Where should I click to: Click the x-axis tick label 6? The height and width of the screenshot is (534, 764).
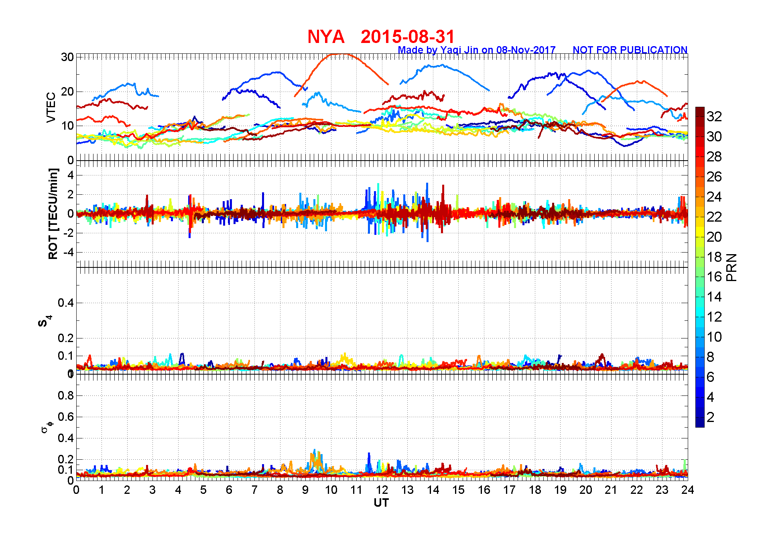point(229,490)
